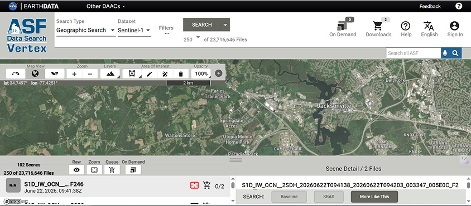This screenshot has width=471, height=206.
Task: Open the Search Type dropdown
Action: click(86, 30)
